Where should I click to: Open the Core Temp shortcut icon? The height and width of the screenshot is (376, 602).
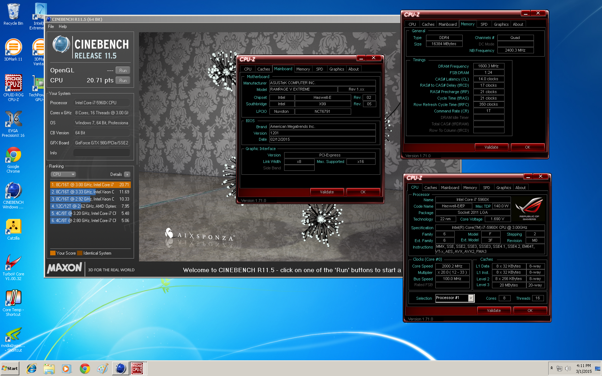13,303
